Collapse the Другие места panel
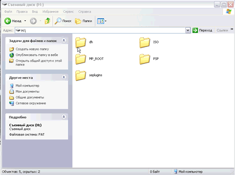The height and width of the screenshot is (175, 235). [x=64, y=77]
